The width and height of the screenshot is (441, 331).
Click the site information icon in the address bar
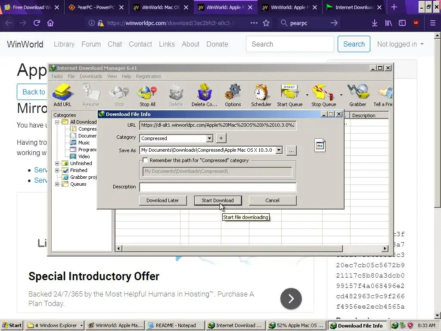coord(91,23)
